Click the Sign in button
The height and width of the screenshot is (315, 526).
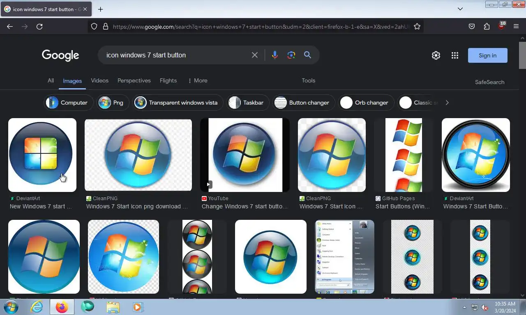pos(488,55)
